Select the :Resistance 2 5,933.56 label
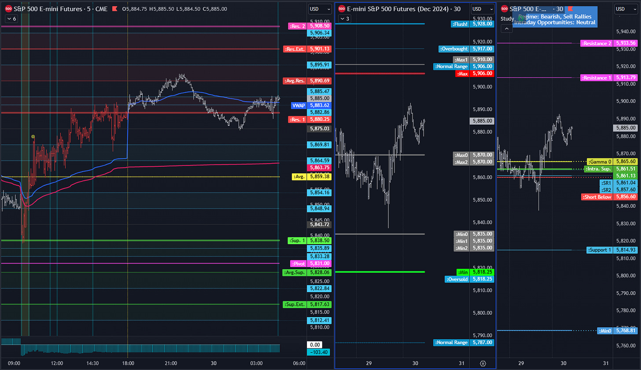The image size is (641, 370). click(x=609, y=44)
